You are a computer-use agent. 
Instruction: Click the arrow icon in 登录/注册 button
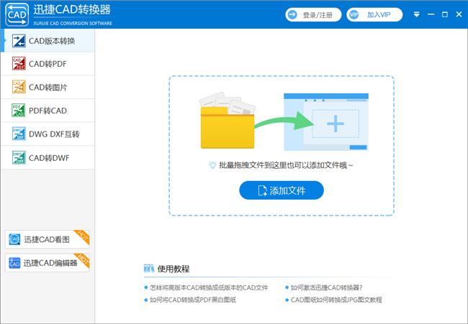point(292,14)
